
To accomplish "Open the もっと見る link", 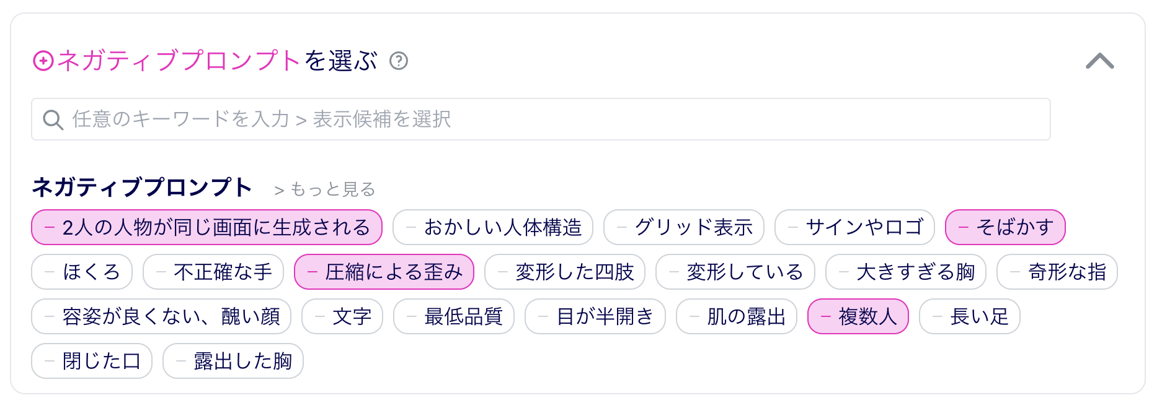I will click(x=325, y=189).
